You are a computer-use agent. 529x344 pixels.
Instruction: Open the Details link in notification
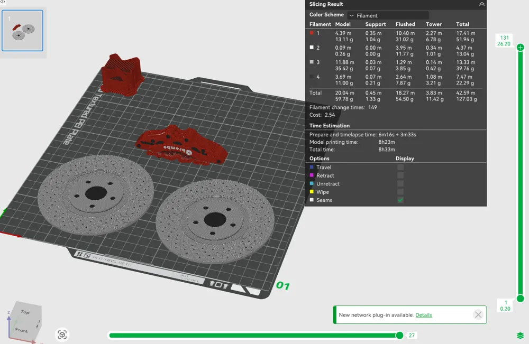coord(423,315)
